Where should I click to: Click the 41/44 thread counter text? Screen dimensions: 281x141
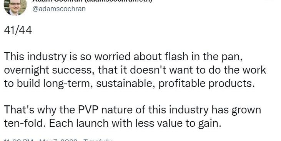18,30
